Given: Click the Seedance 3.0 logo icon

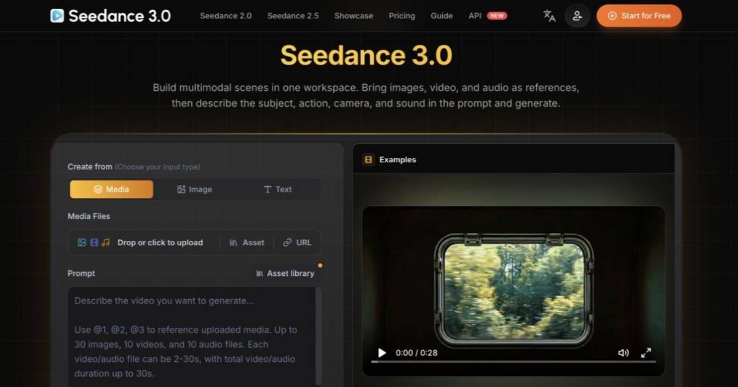Looking at the screenshot, I should (x=57, y=16).
